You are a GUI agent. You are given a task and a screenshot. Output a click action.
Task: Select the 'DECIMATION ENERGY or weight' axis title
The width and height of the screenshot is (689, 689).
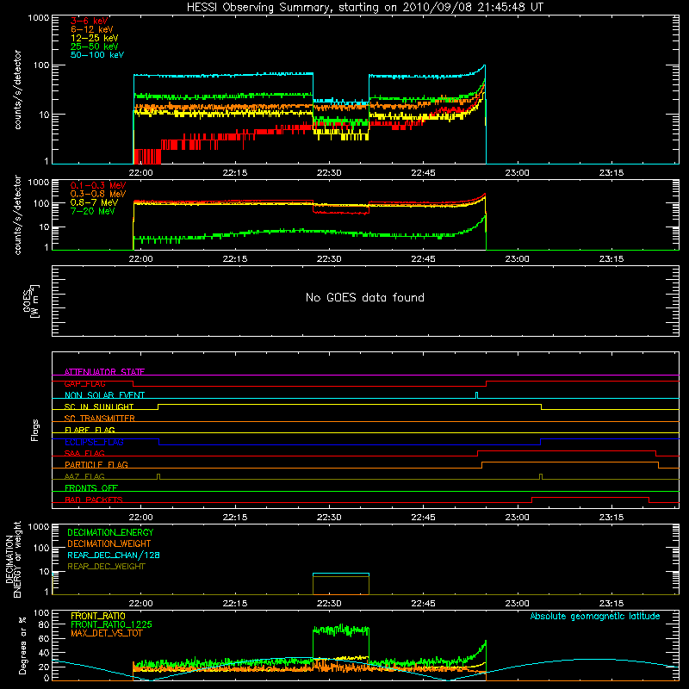13,559
